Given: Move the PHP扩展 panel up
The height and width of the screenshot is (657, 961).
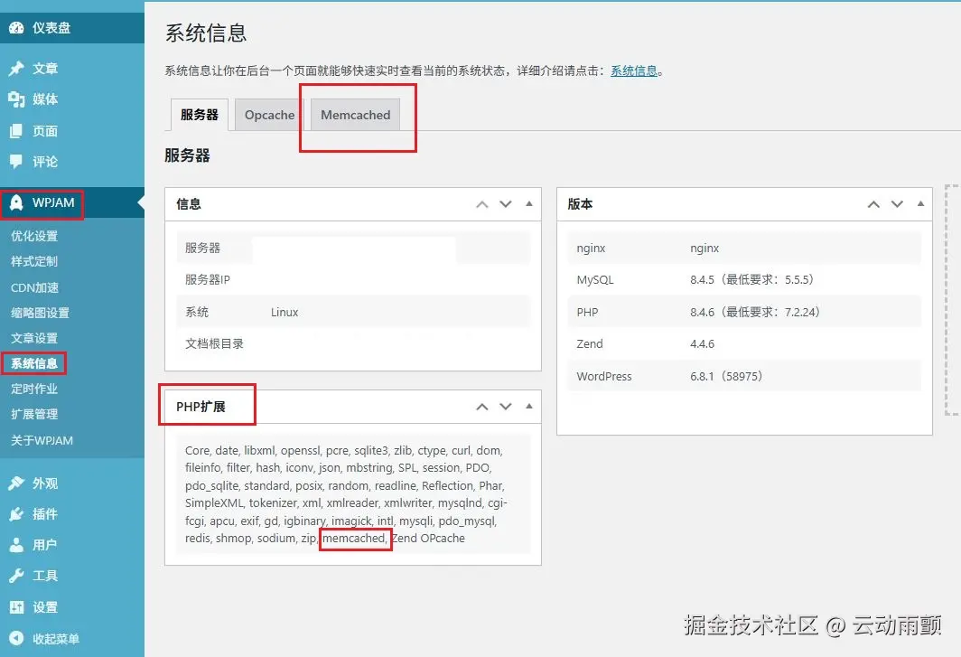Looking at the screenshot, I should click(482, 407).
